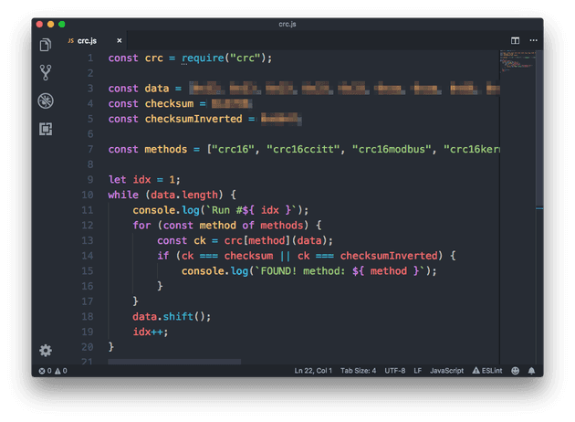The height and width of the screenshot is (422, 575).
Task: Open the errors and warnings problems panel
Action: click(52, 371)
